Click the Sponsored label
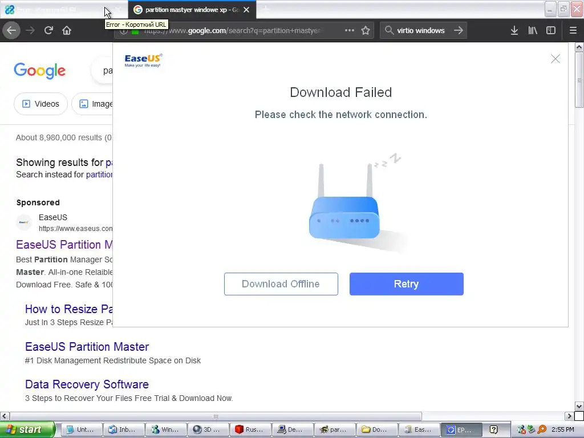Image resolution: width=584 pixels, height=438 pixels. [x=38, y=202]
